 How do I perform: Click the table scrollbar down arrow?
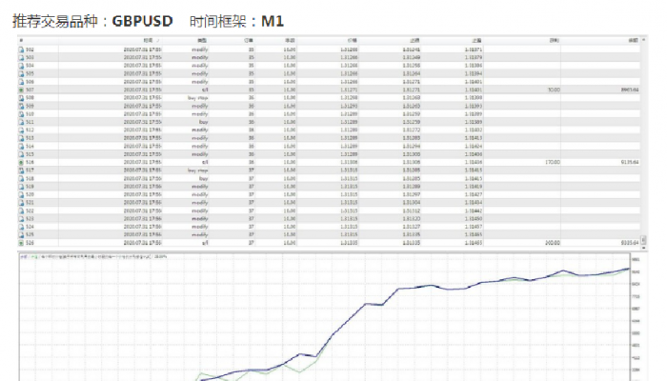pyautogui.click(x=643, y=247)
